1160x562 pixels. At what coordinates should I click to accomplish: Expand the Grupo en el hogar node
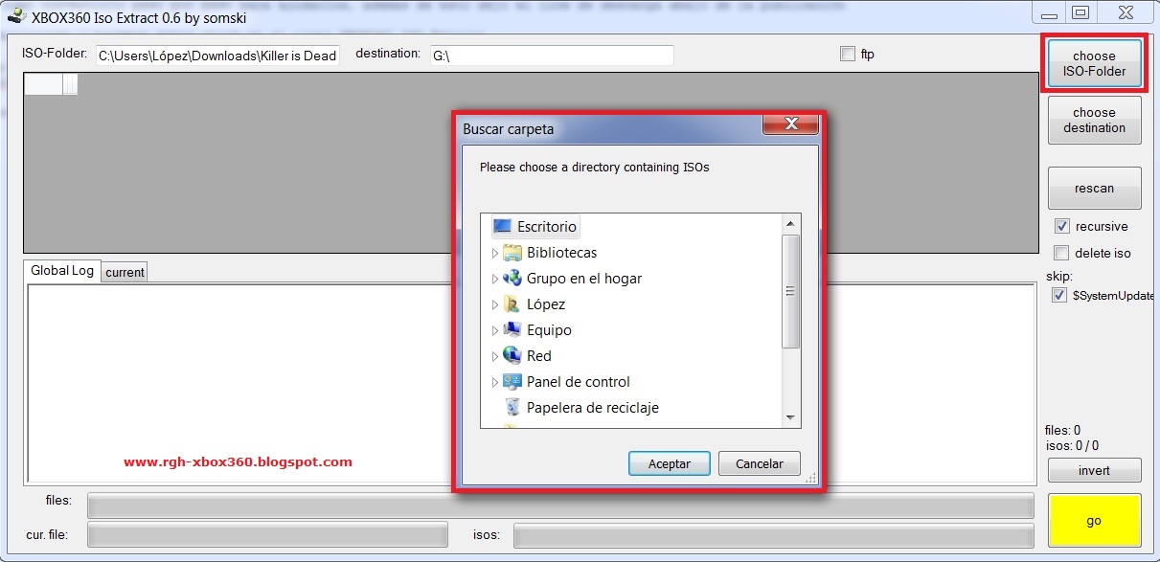click(x=495, y=279)
